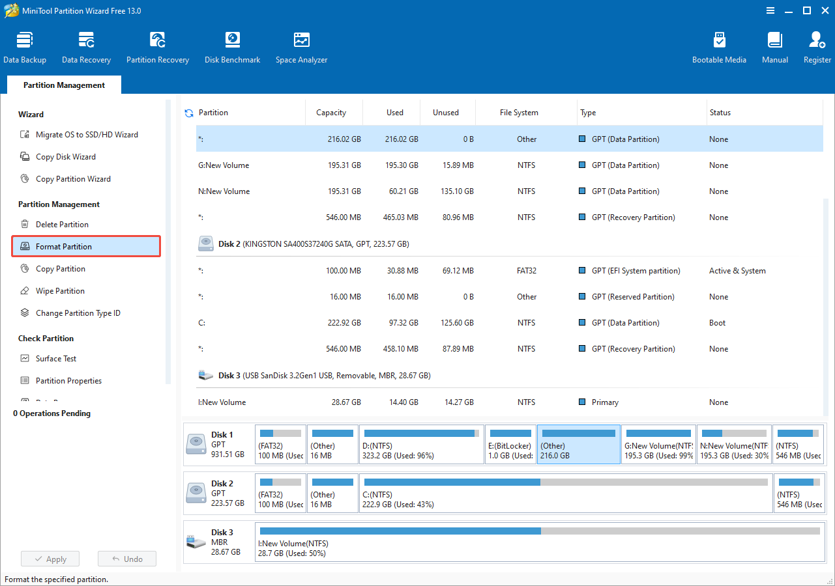835x586 pixels.
Task: Click the Undo button
Action: coord(126,558)
